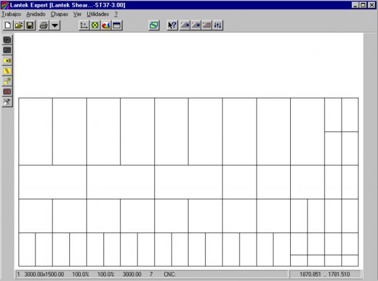Viewport: 378px width, 281px height.
Task: Click the small yellow and green squares icon
Action: pos(7,81)
